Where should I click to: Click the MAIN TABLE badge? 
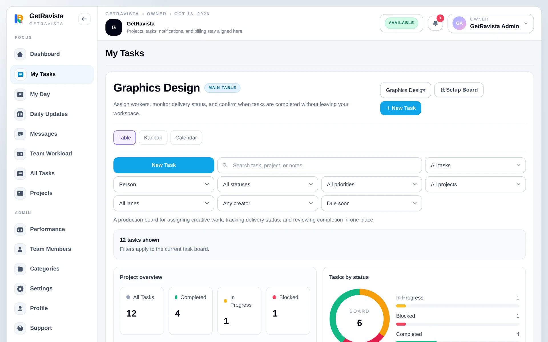(x=222, y=88)
